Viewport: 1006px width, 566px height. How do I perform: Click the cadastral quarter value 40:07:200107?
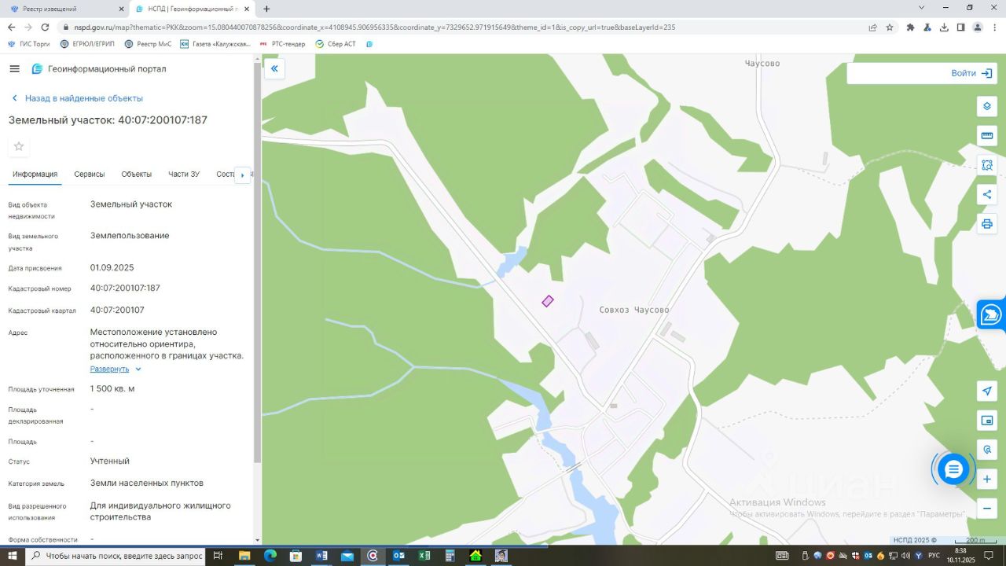click(117, 311)
